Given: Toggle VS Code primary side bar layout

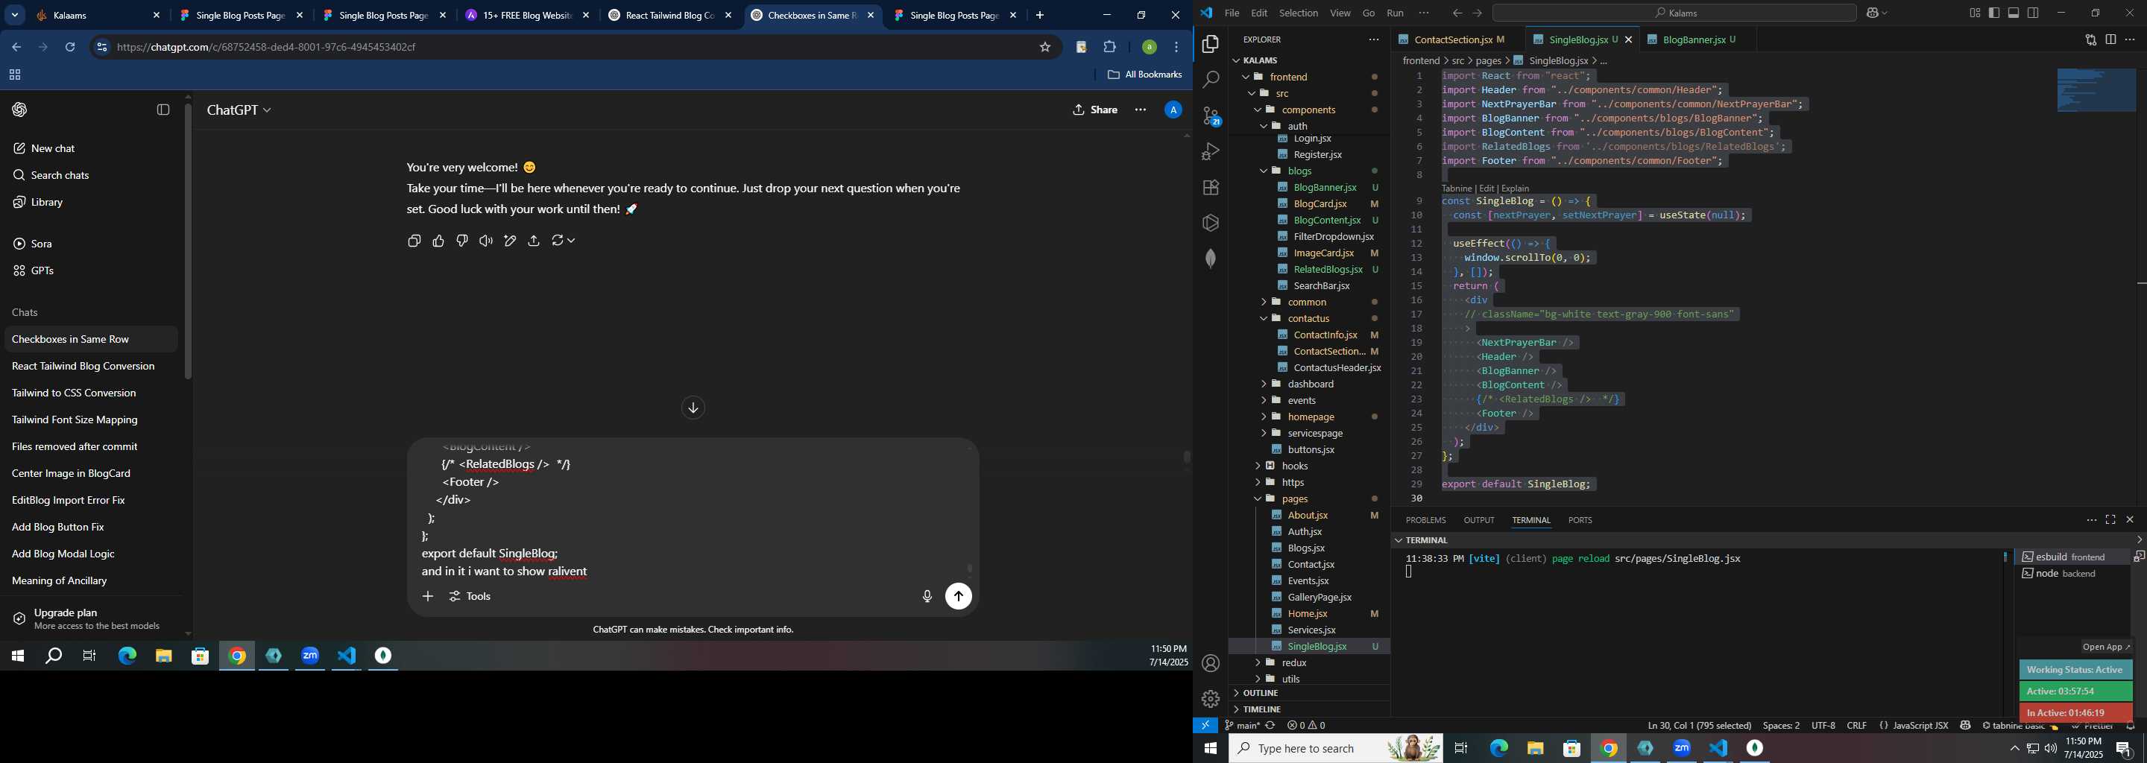Looking at the screenshot, I should 1993,13.
